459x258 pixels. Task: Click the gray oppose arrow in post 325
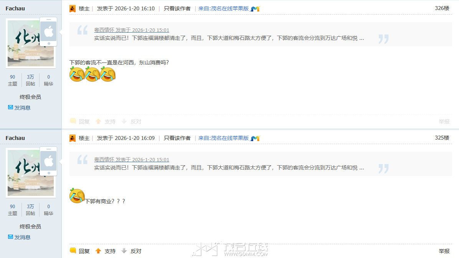click(124, 251)
